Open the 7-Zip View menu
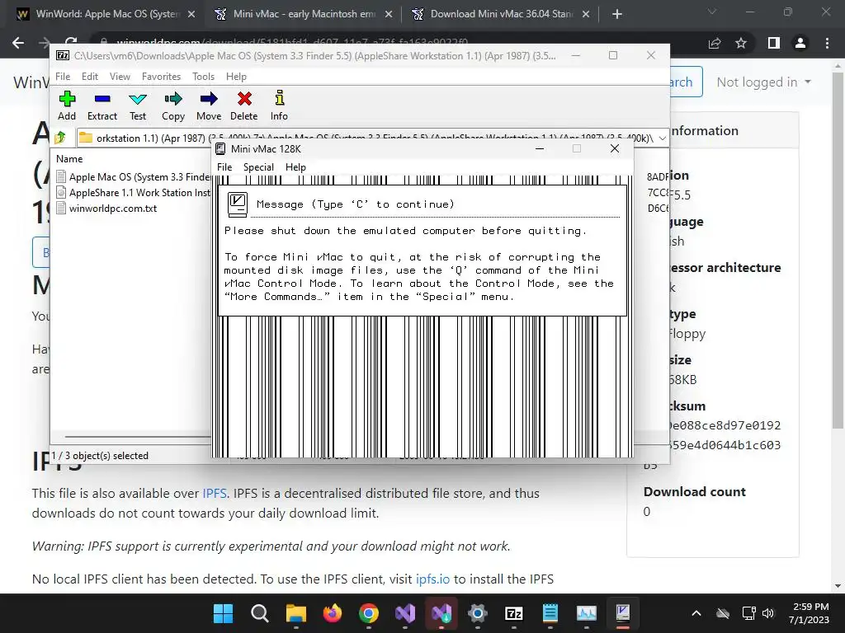Viewport: 845px width, 633px height. (x=120, y=77)
